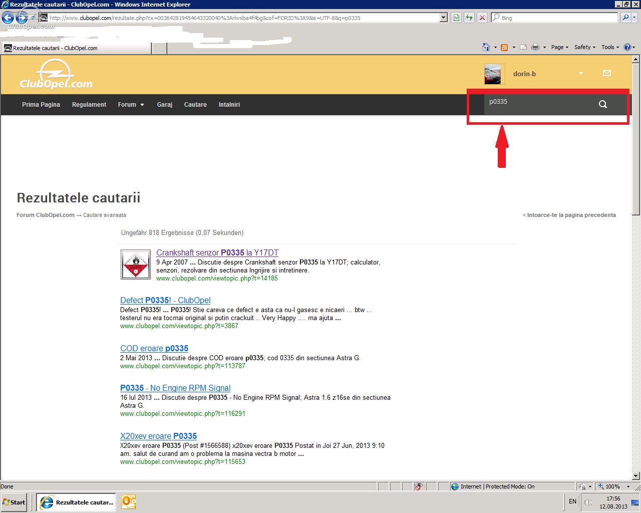Screen dimensions: 641x513
Task: Click the 'Forum ClubOpel.com' breadcrumb link
Action: (46, 215)
